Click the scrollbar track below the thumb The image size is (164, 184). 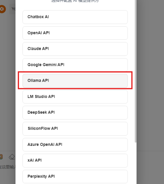click(136, 163)
